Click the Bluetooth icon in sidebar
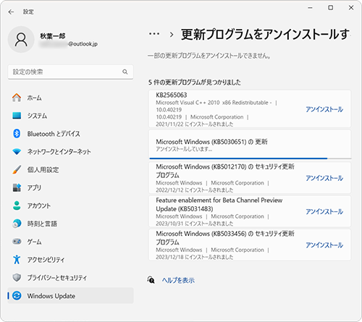This screenshot has height=322, width=362. tap(17, 133)
